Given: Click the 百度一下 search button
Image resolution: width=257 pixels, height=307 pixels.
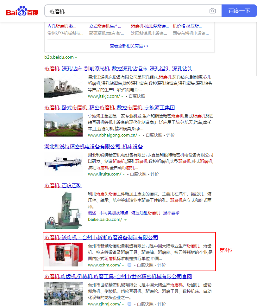Looking at the screenshot, I should point(239,11).
